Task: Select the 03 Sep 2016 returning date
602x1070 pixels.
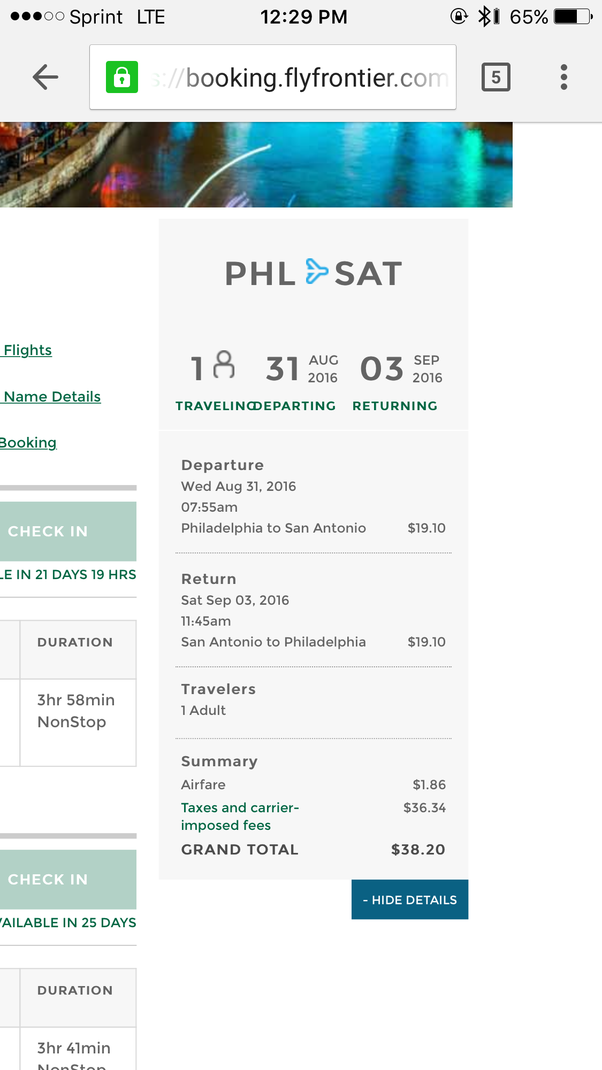Action: click(401, 368)
